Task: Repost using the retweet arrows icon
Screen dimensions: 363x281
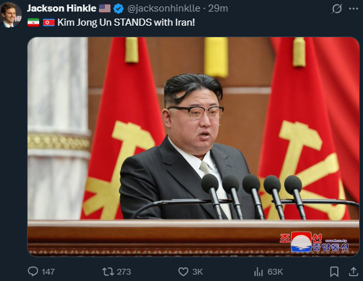Action: click(x=108, y=272)
